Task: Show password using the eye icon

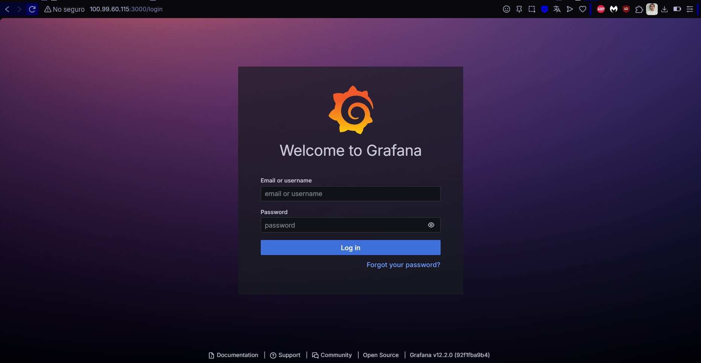Action: [x=431, y=225]
